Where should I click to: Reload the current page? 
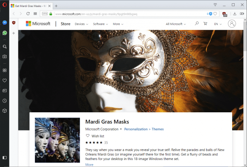pyautogui.click(x=28, y=14)
